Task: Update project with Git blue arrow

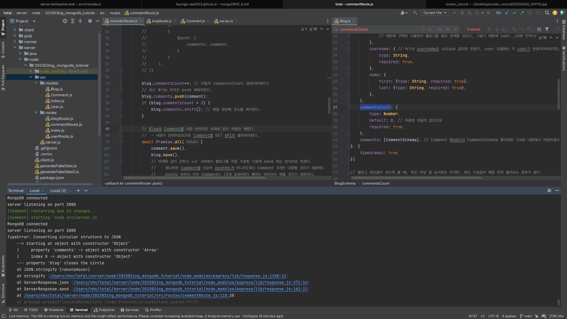Action: click(x=507, y=13)
